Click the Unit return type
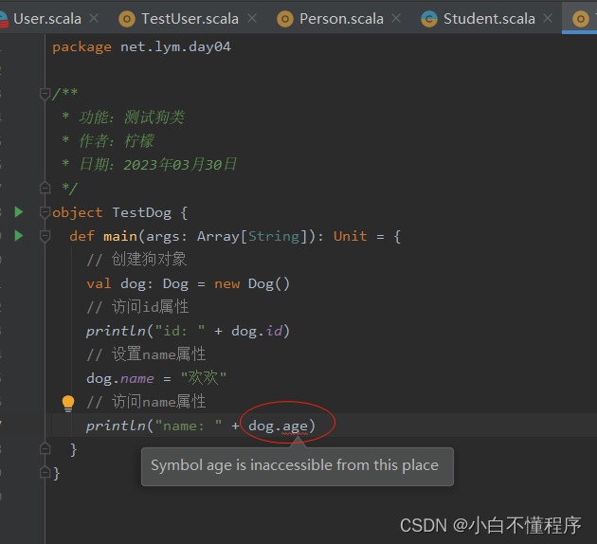The width and height of the screenshot is (597, 544). point(351,236)
